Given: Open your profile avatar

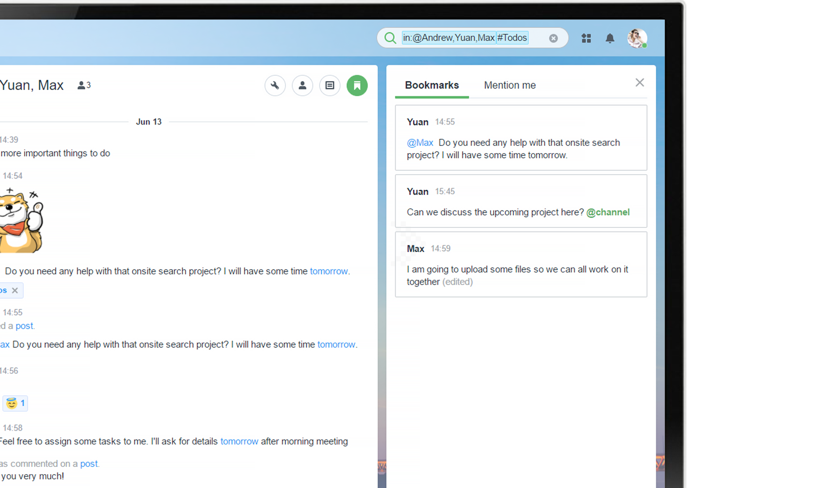Looking at the screenshot, I should 636,38.
